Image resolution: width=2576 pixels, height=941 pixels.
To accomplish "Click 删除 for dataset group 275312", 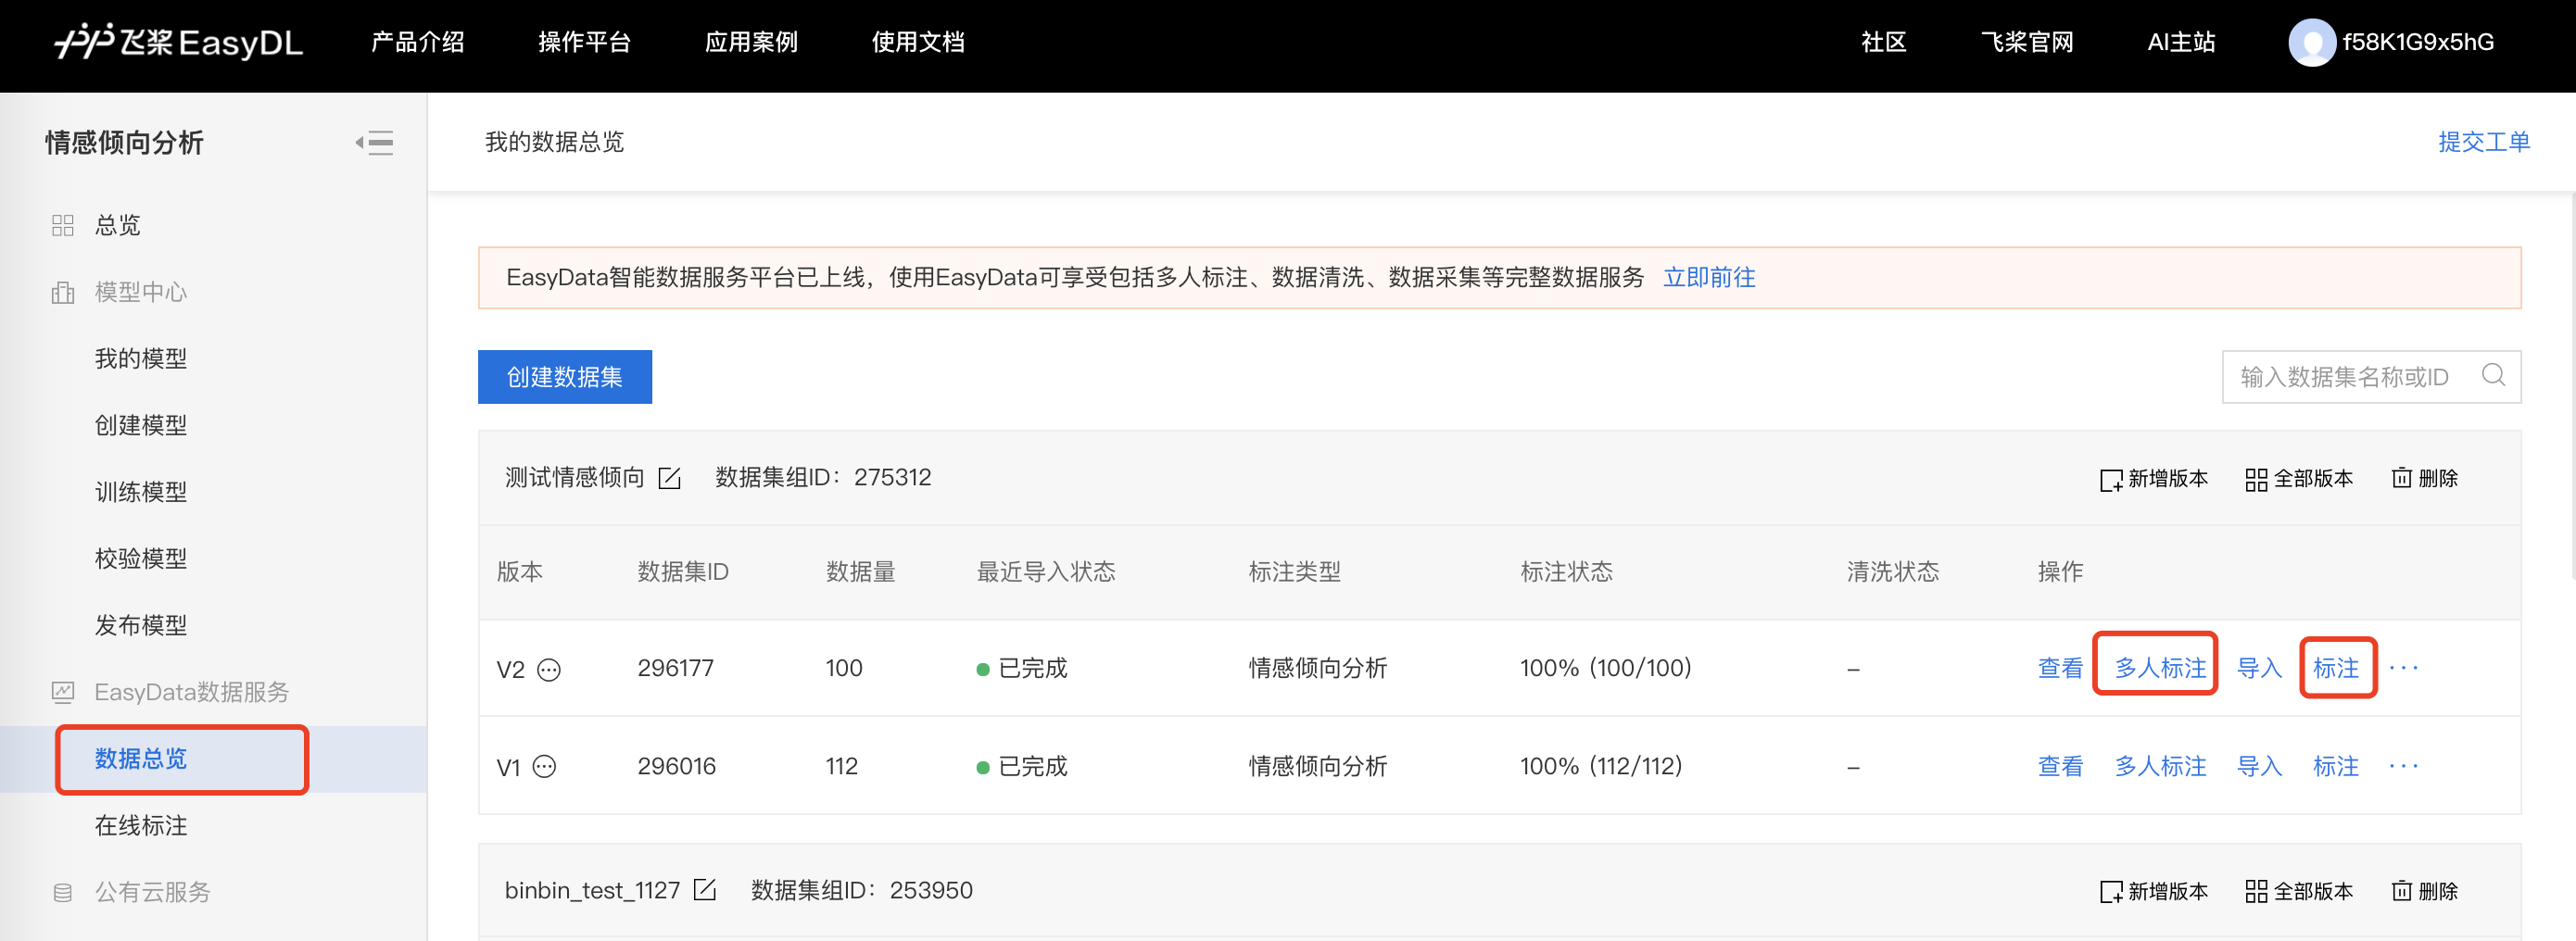I will [x=2424, y=479].
